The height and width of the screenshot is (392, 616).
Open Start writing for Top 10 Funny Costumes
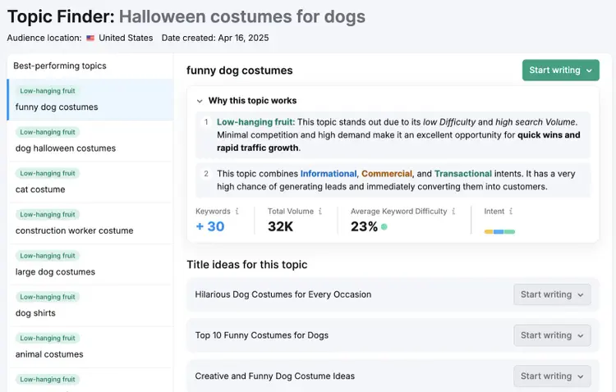pos(552,335)
